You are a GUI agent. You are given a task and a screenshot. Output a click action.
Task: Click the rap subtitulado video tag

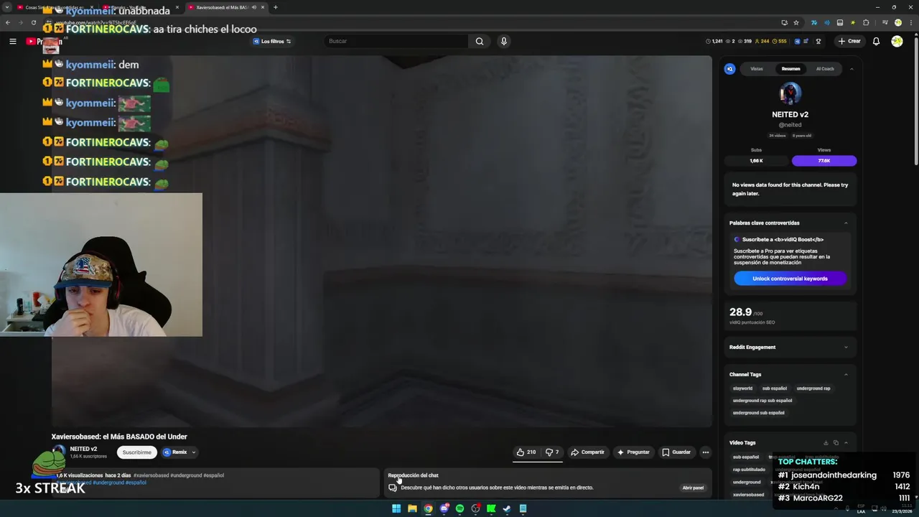click(749, 470)
